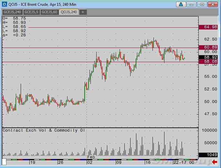Click the 26 date marker on time axis
Screen dimensions: 221x168
click(61, 163)
